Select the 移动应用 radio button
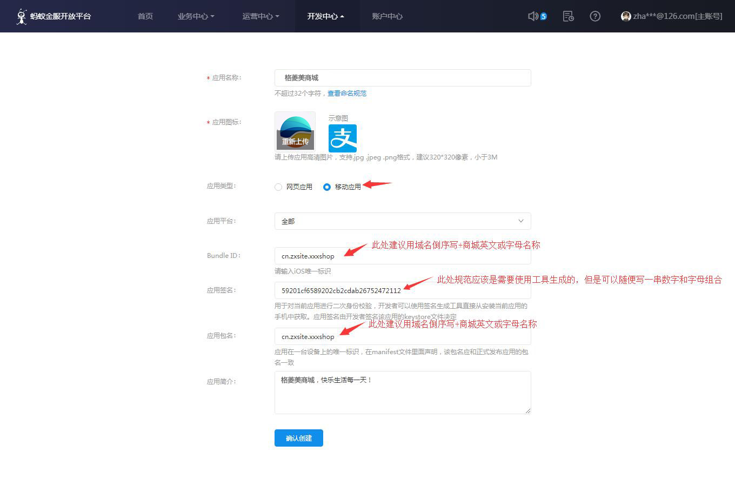This screenshot has width=735, height=478. click(x=326, y=187)
